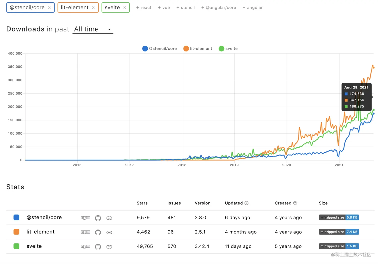This screenshot has width=378, height=264.
Task: Click the Version column header
Action: pos(203,203)
